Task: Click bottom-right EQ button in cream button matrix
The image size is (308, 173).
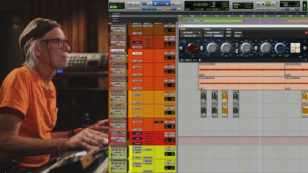Action: pos(298,50)
